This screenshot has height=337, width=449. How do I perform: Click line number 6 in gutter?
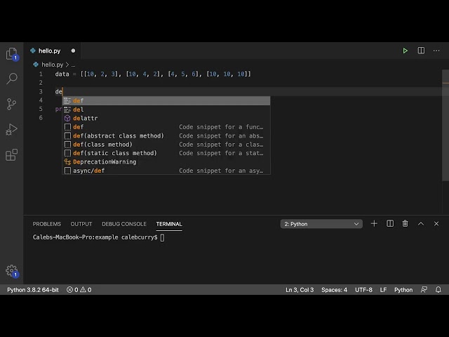[41, 118]
